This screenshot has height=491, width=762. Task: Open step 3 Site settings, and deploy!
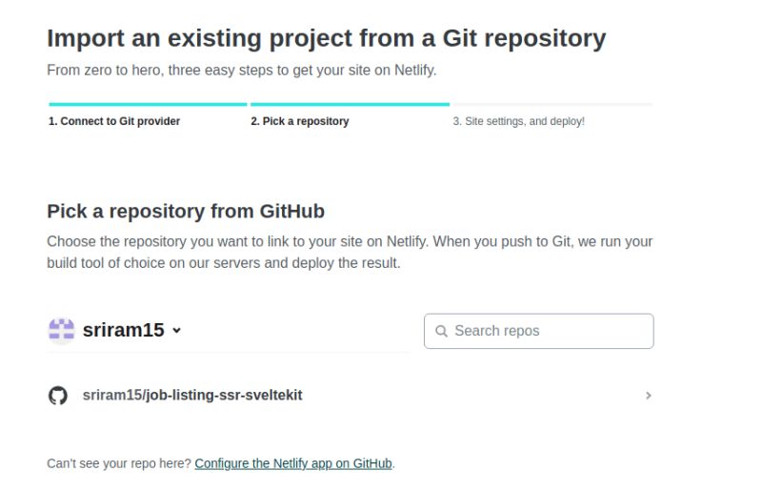[x=518, y=121]
